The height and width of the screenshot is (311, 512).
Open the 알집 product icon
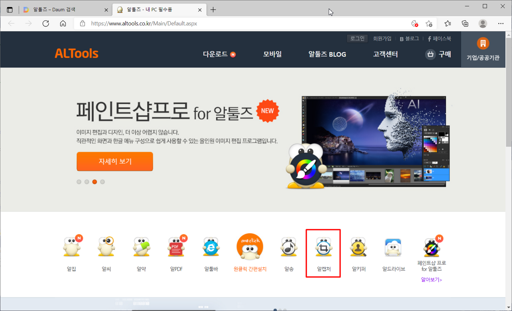[x=72, y=247]
